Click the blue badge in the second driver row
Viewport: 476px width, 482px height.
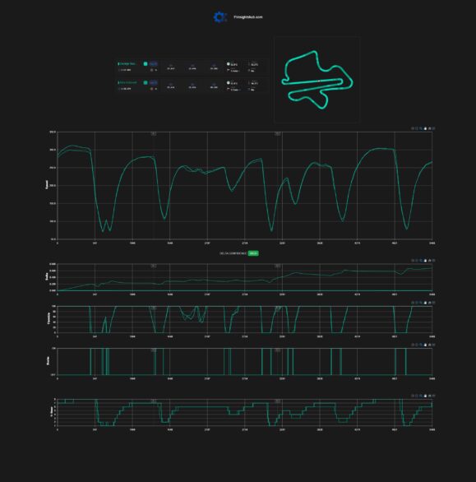click(x=154, y=83)
